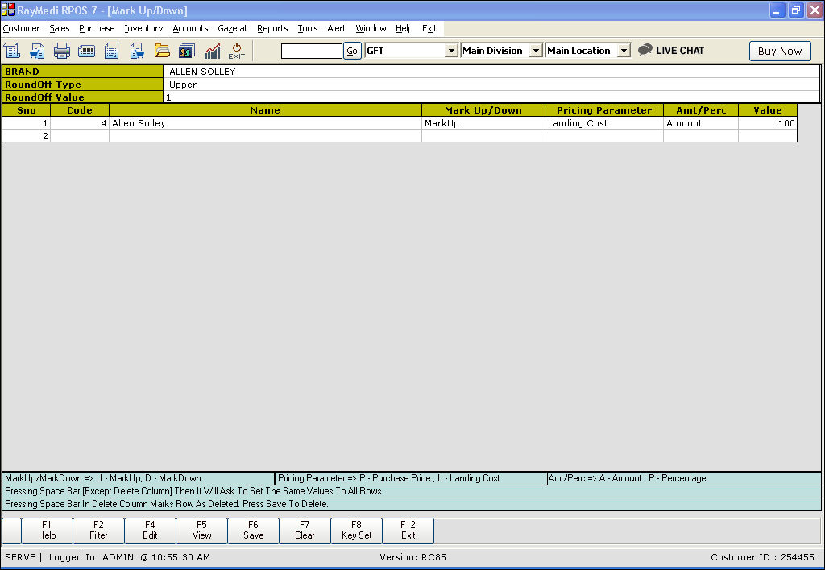The width and height of the screenshot is (825, 570).
Task: Click the search input box beside Go
Action: tap(312, 51)
